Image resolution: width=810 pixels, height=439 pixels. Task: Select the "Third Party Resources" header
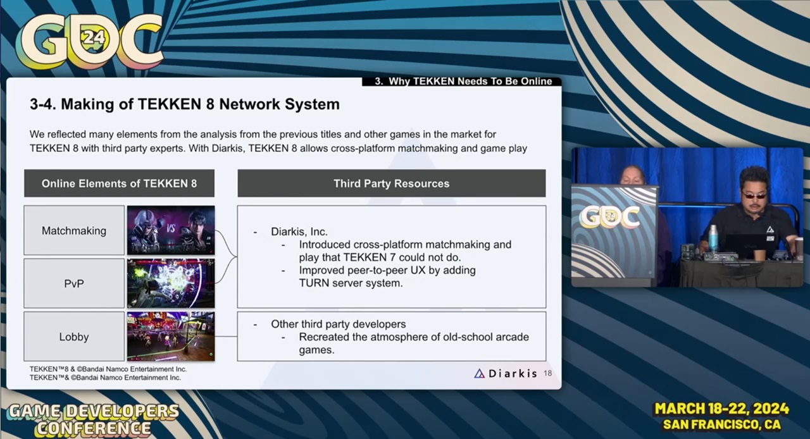pos(391,183)
